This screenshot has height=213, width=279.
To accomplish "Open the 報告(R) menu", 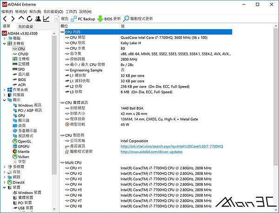I will (x=35, y=12).
